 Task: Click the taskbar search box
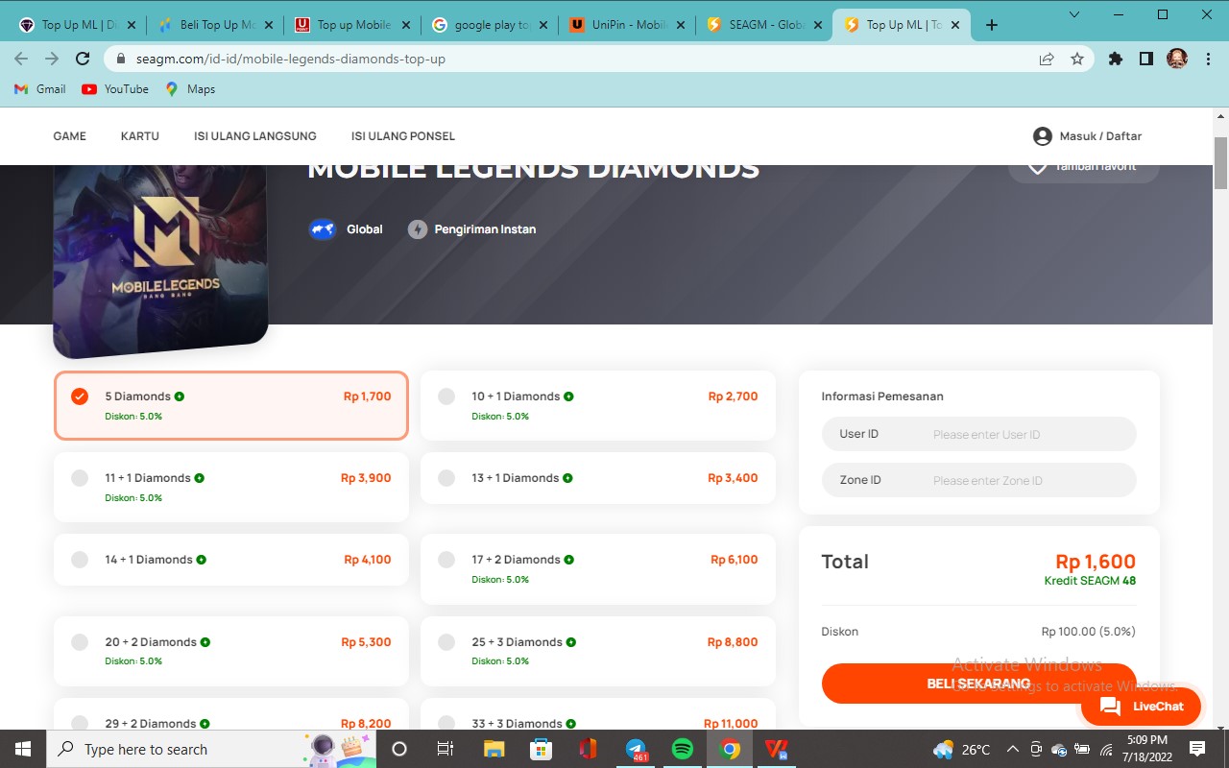tap(211, 749)
